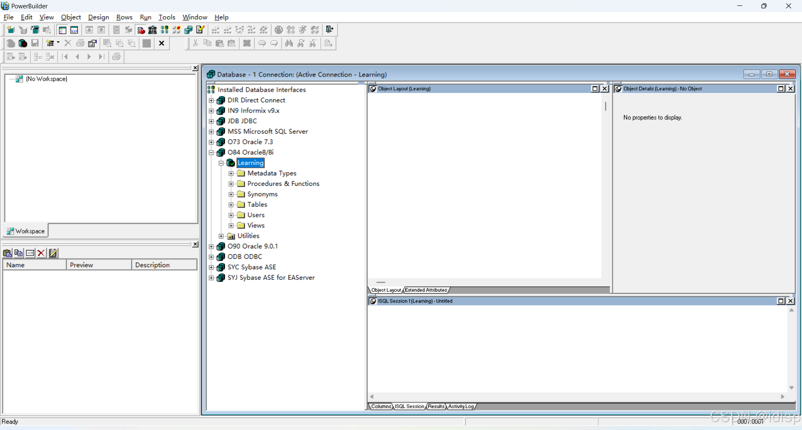Click the Description column header
802x430 pixels.
164,265
